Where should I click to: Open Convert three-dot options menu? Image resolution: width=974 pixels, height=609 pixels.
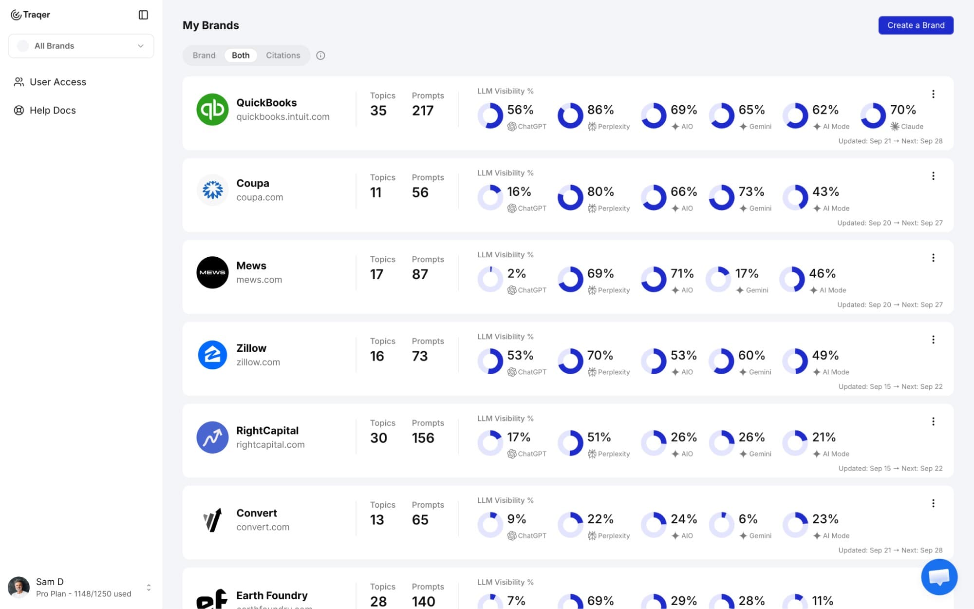[x=933, y=503]
